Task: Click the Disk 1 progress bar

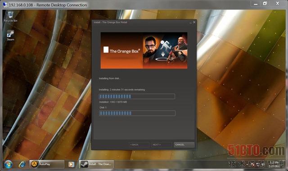Action: pyautogui.click(x=137, y=113)
